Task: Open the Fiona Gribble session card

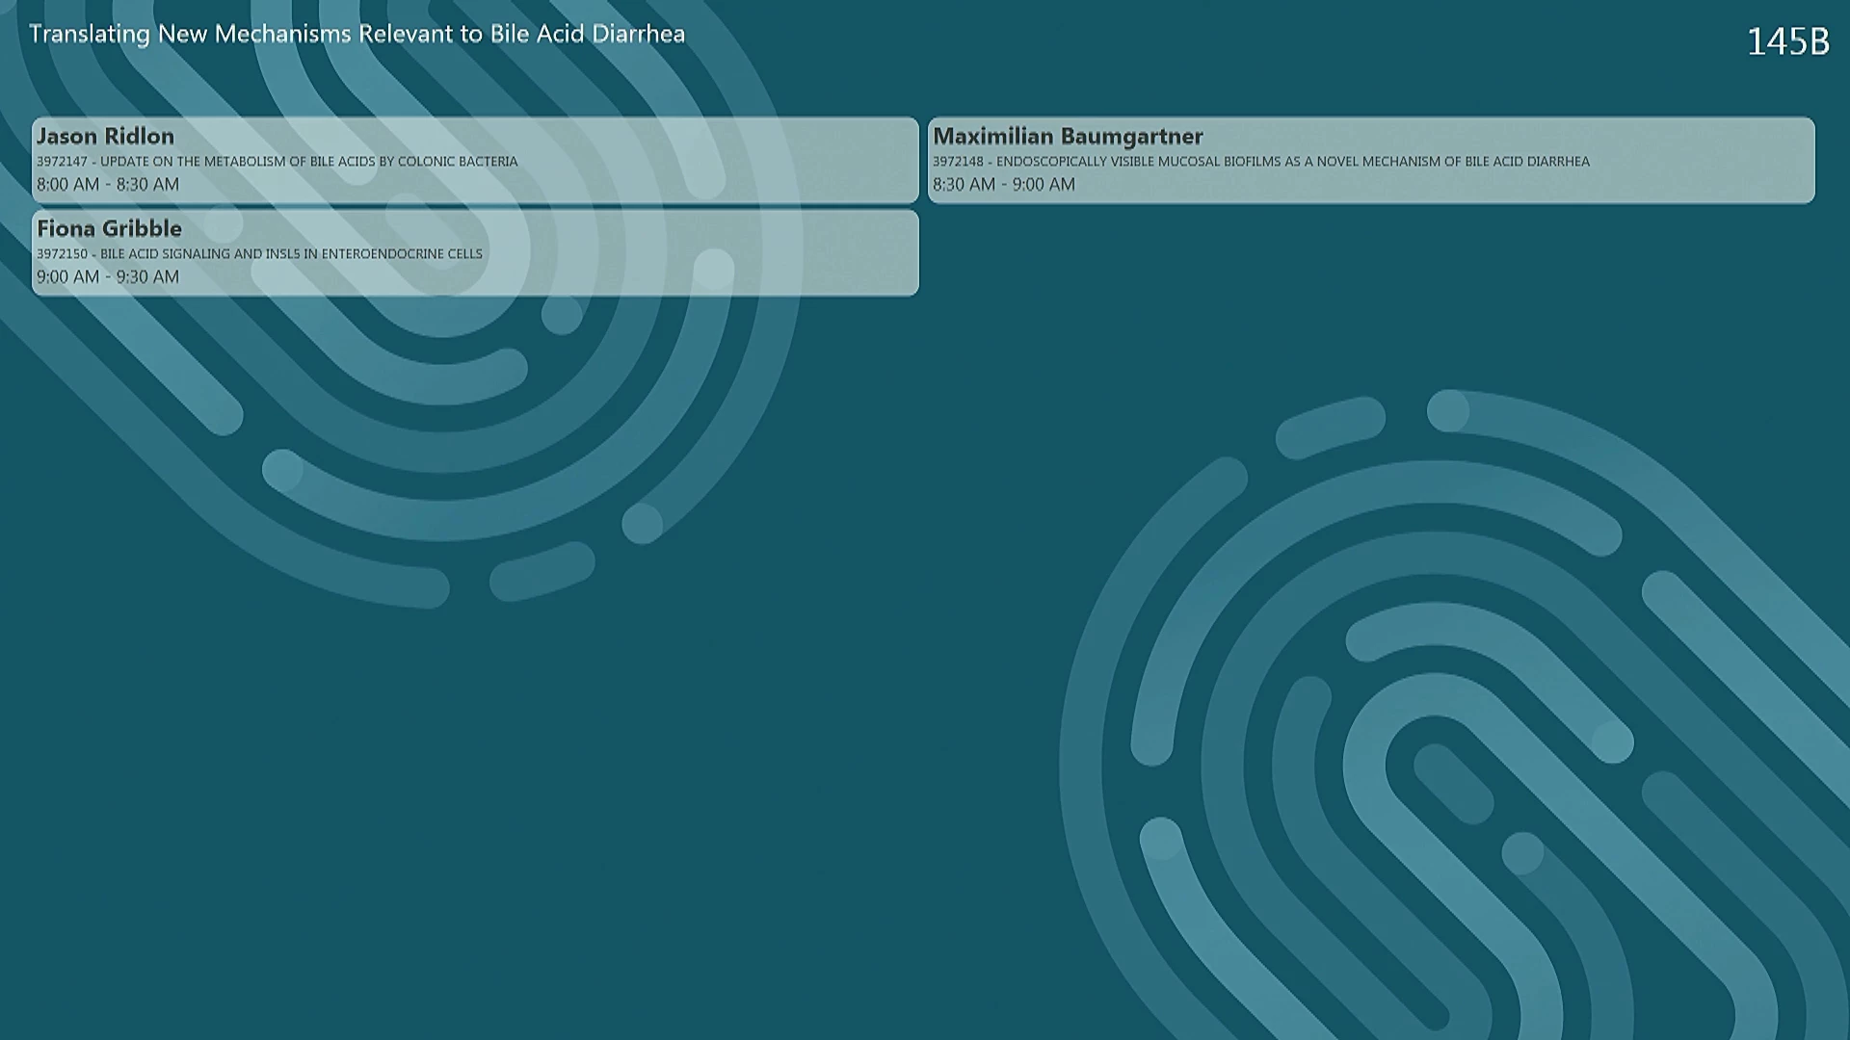Action: click(475, 252)
